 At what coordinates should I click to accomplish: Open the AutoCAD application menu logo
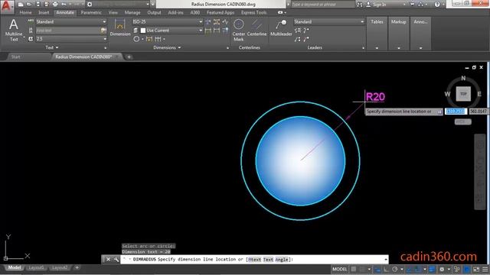7,5
